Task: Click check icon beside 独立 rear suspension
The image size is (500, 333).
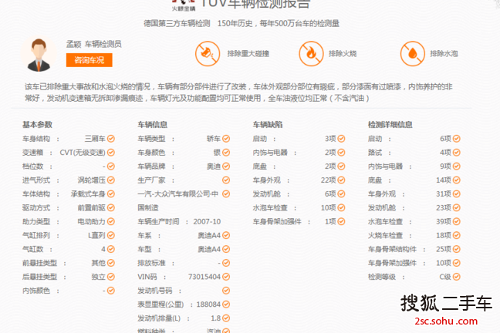Action: coord(111,277)
